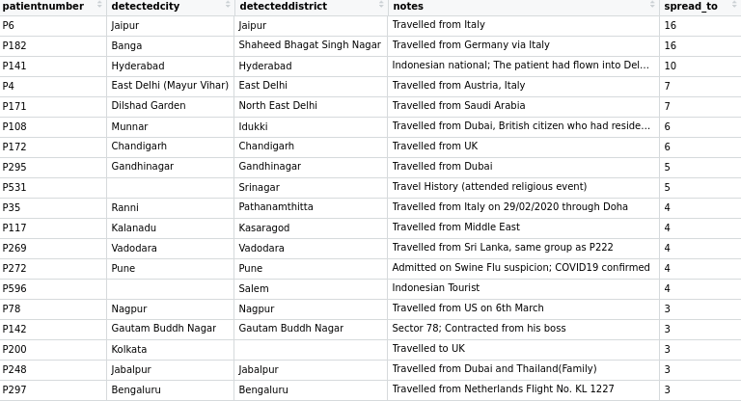
Task: Click East Delhi (Mayur Vihar) city cell
Action: [x=170, y=86]
